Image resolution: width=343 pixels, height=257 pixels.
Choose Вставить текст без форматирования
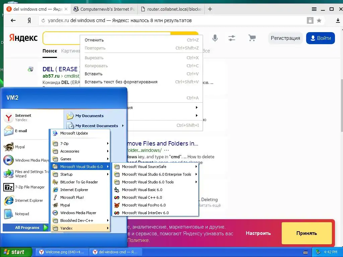tap(141, 82)
